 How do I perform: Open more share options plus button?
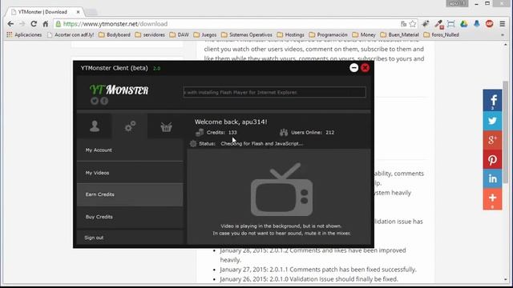(x=492, y=199)
